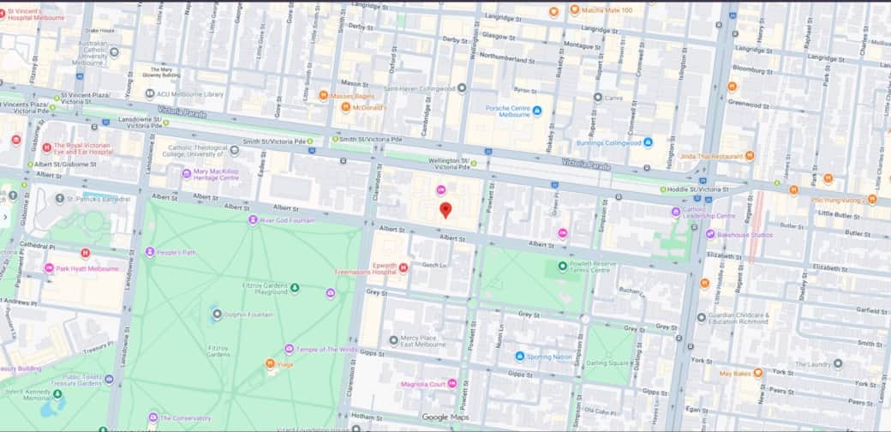This screenshot has width=891, height=432.
Task: Click the Dolphin Fountain pin
Action: click(217, 314)
